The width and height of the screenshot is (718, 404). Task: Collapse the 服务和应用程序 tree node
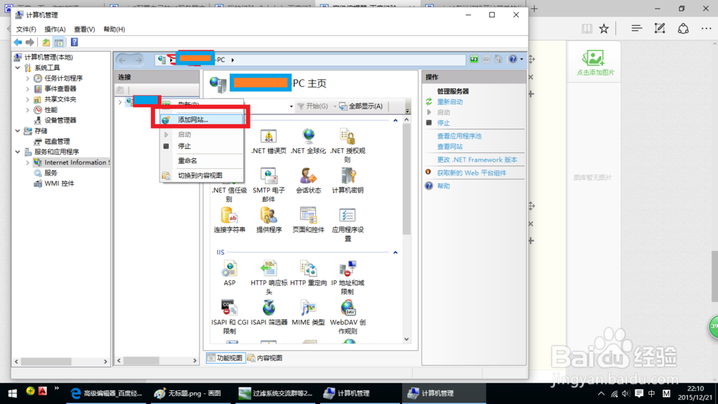(18, 152)
